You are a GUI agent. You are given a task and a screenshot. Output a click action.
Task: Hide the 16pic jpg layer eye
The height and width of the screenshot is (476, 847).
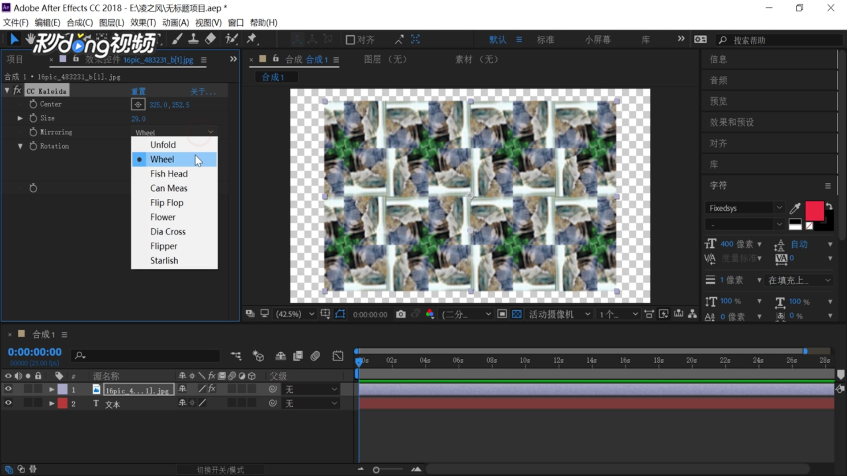click(8, 389)
